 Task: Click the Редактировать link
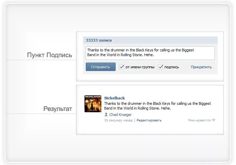149,120
